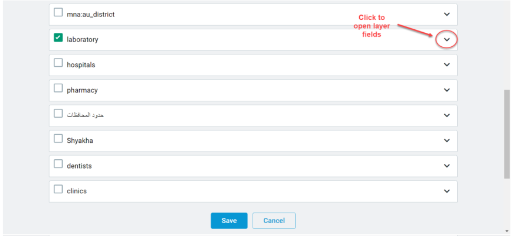Open the hospitals layer fields chevron
Image resolution: width=511 pixels, height=236 pixels.
pos(447,65)
